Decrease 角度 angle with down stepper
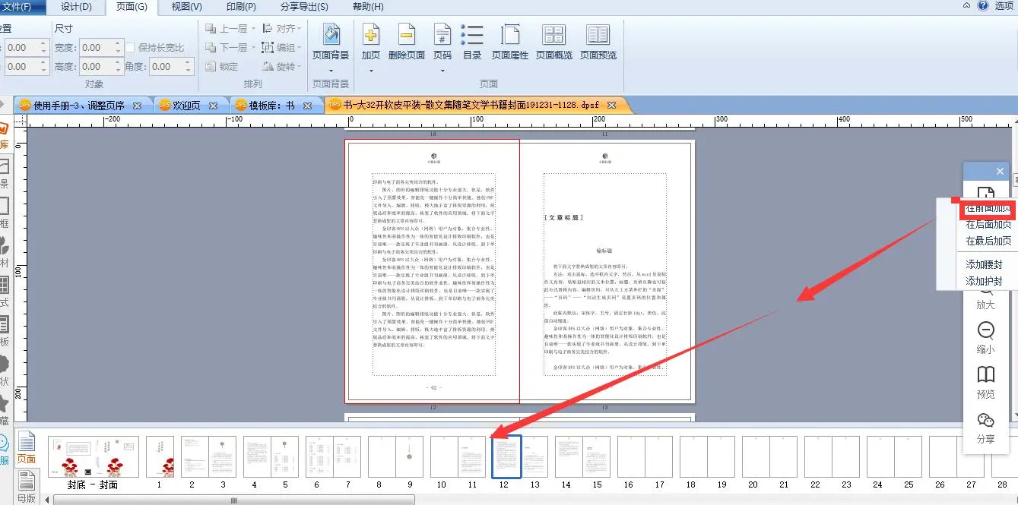 189,71
